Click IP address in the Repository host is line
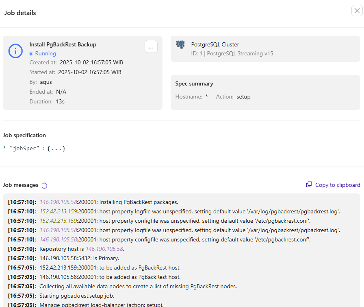Screen dimensions: 364x307 (104, 249)
